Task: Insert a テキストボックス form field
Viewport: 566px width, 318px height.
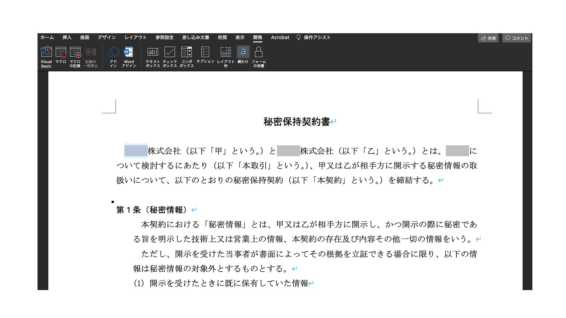Action: click(153, 57)
